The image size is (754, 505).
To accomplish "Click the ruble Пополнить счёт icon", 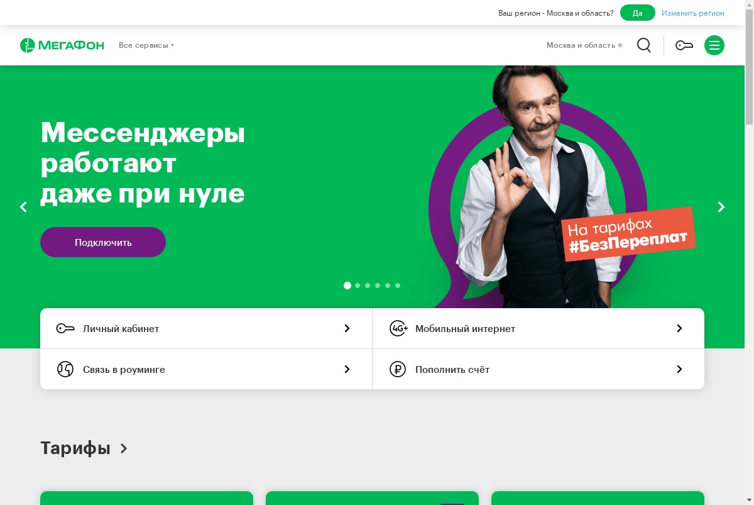I will (398, 369).
